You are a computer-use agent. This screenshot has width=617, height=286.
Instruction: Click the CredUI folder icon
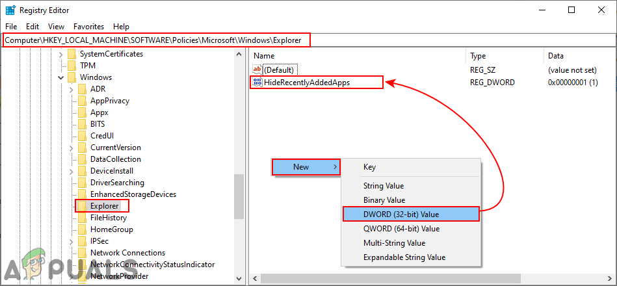[82, 136]
